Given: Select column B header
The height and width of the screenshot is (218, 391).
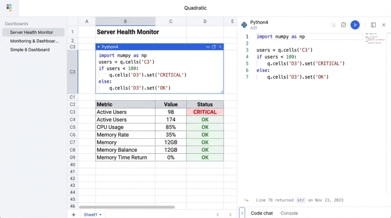Looking at the screenshot, I should 125,21.
